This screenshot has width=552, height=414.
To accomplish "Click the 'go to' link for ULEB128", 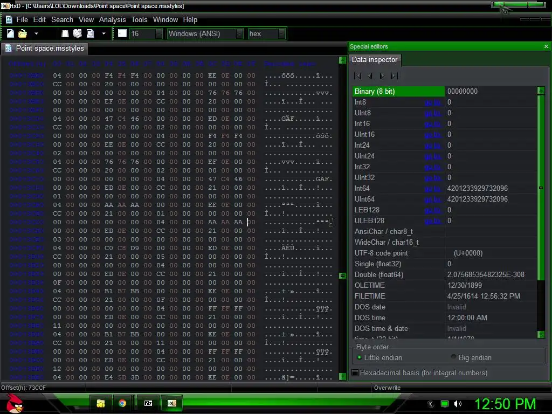I will coord(433,221).
